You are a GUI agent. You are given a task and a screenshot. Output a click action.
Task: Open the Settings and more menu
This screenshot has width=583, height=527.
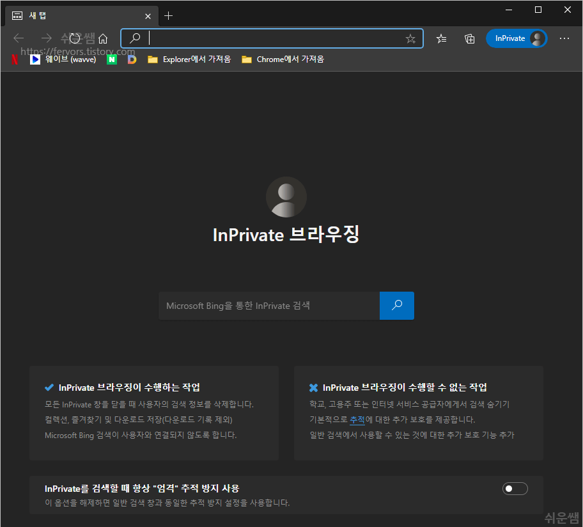click(564, 38)
